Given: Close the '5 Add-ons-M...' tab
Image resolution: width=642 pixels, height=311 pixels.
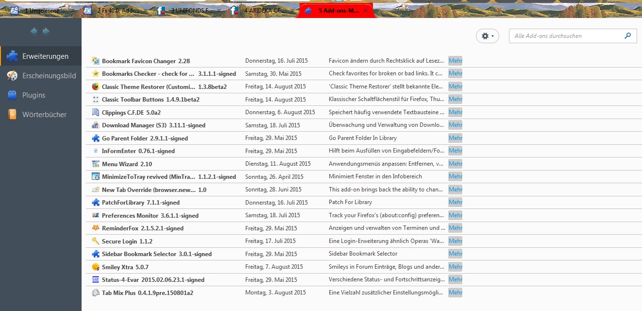Looking at the screenshot, I should pyautogui.click(x=366, y=11).
